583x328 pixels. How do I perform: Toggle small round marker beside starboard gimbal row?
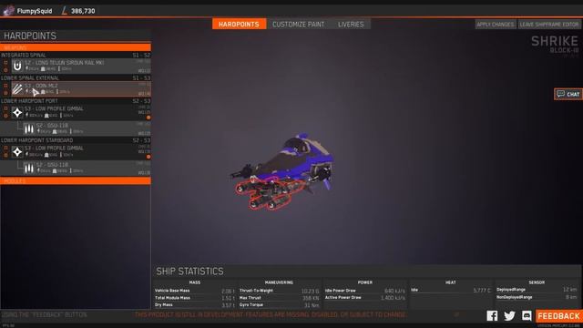5,155
